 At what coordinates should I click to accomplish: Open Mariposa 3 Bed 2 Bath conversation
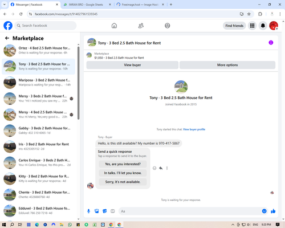[39, 83]
